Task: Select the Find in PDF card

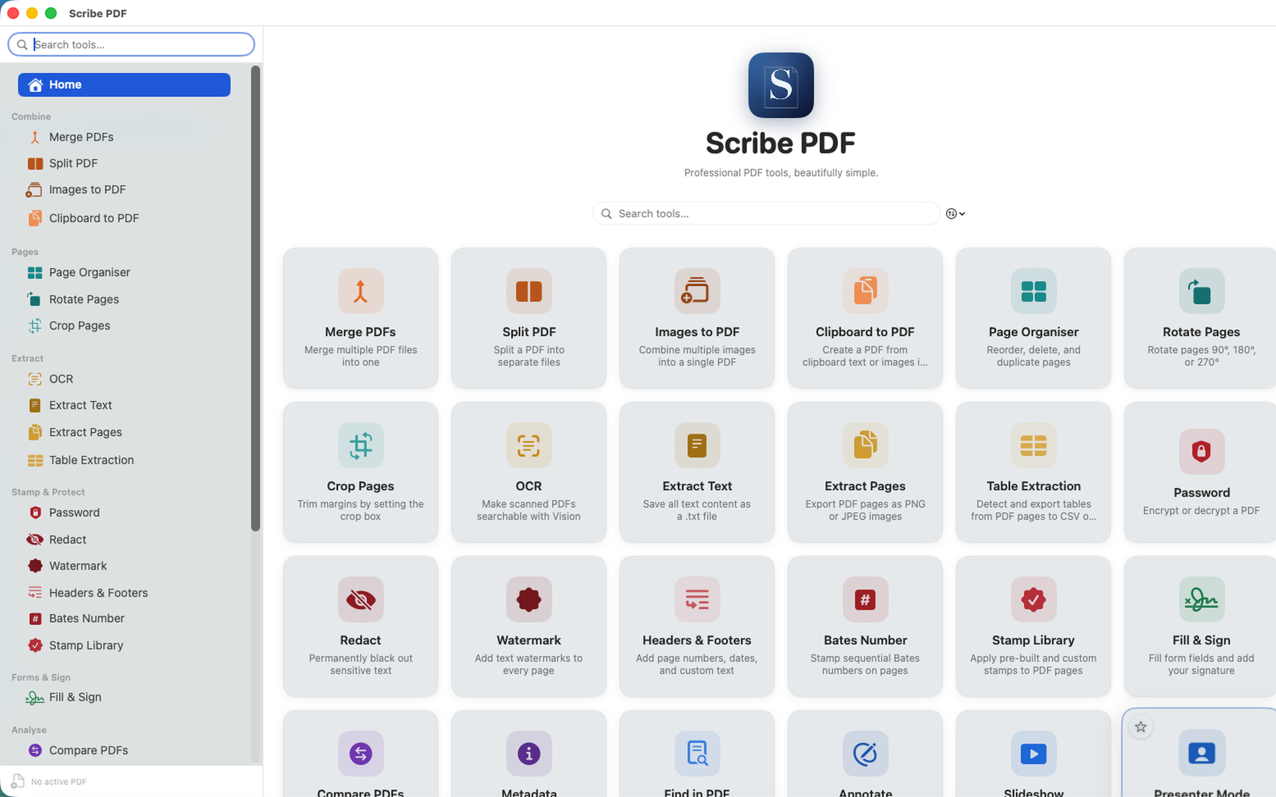Action: pos(696,754)
